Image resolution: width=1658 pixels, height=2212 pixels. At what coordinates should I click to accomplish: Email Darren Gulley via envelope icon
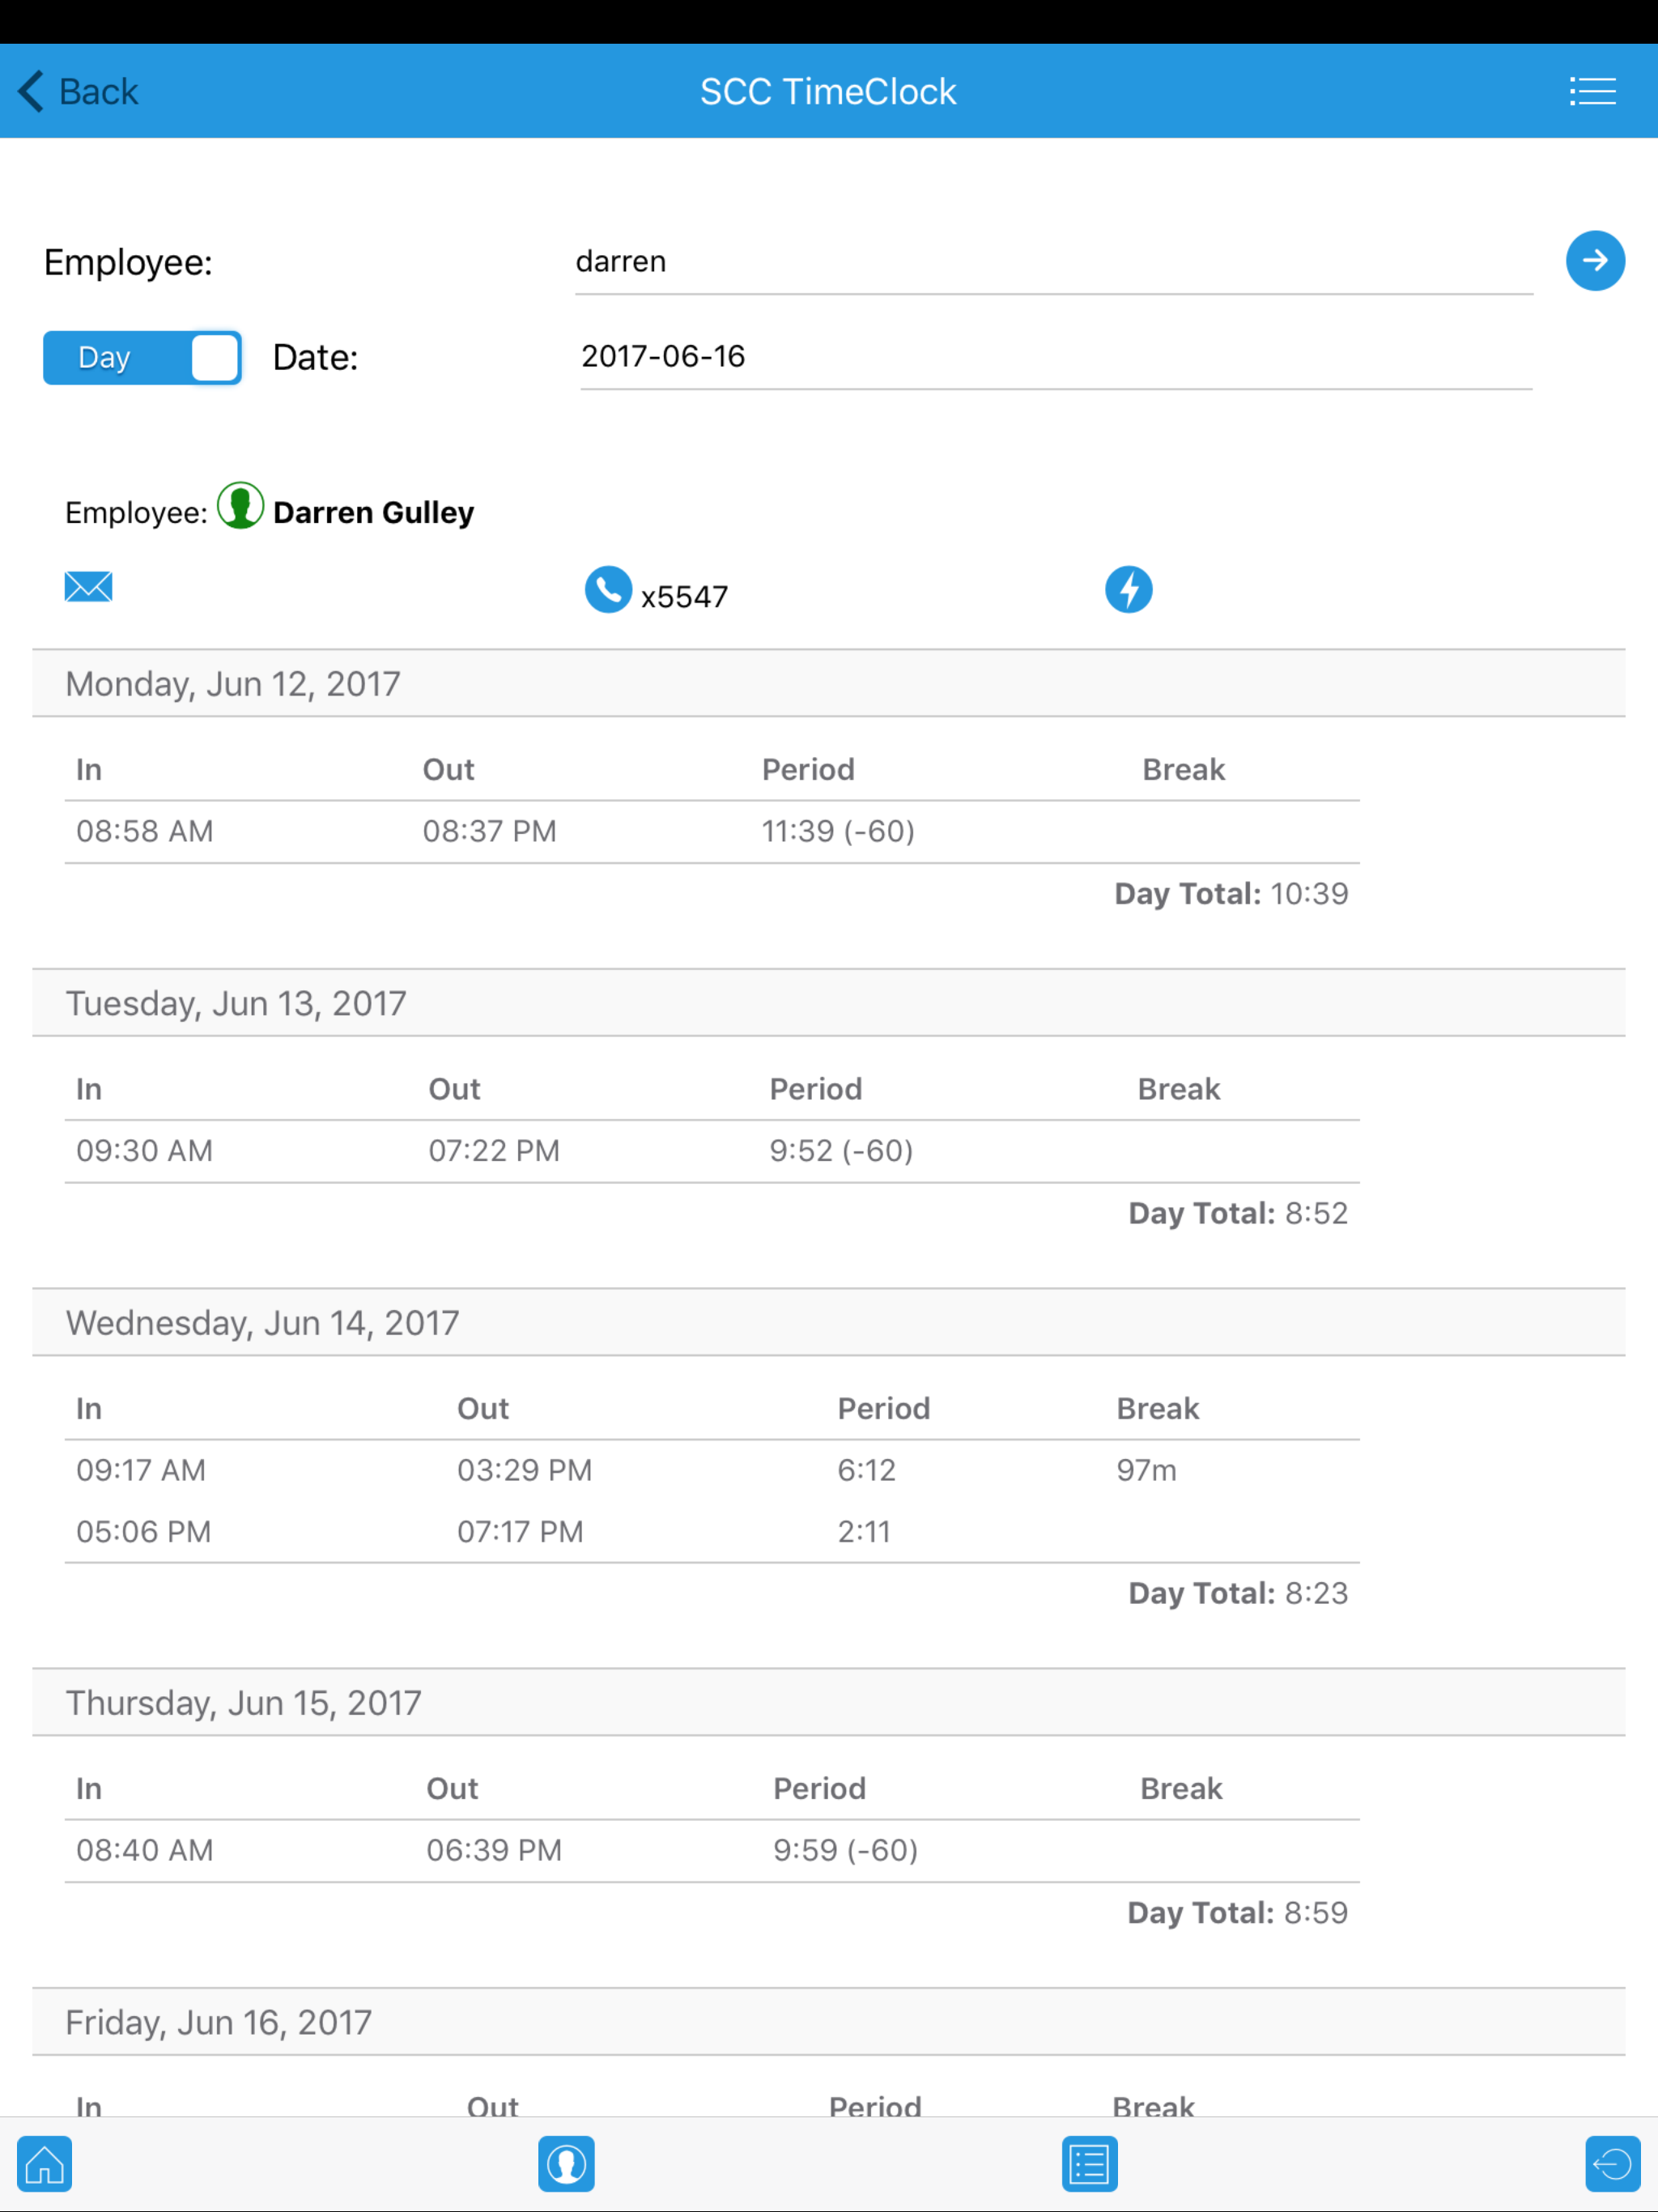88,587
